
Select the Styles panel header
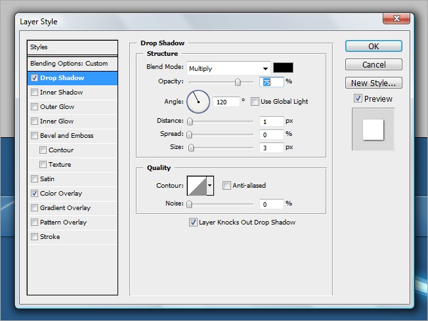tap(72, 47)
